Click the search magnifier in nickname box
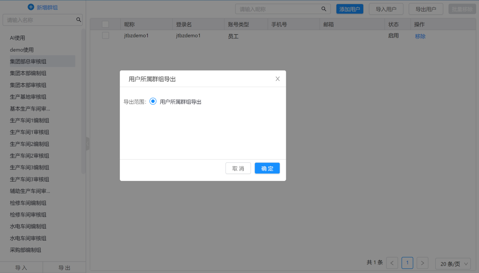Screen dimensions: 479x273 click(x=323, y=9)
